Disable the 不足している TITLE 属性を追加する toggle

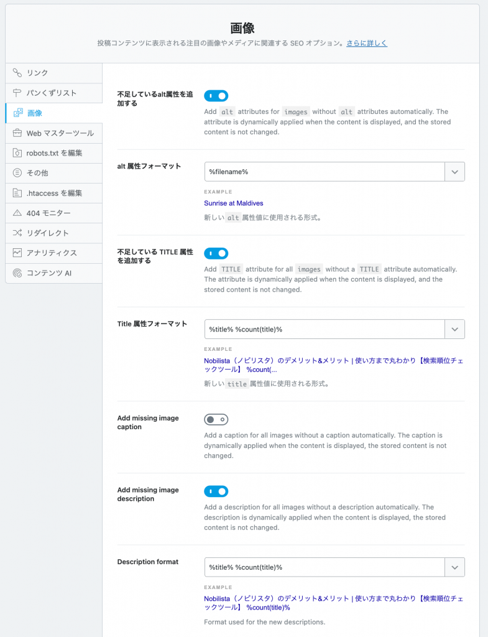pyautogui.click(x=216, y=254)
